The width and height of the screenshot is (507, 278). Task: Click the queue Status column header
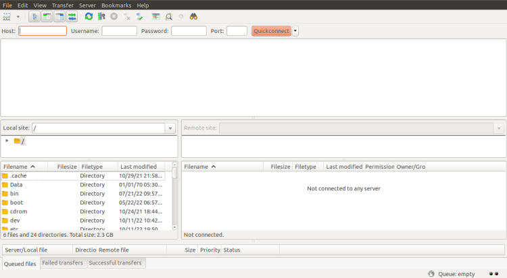click(x=250, y=250)
